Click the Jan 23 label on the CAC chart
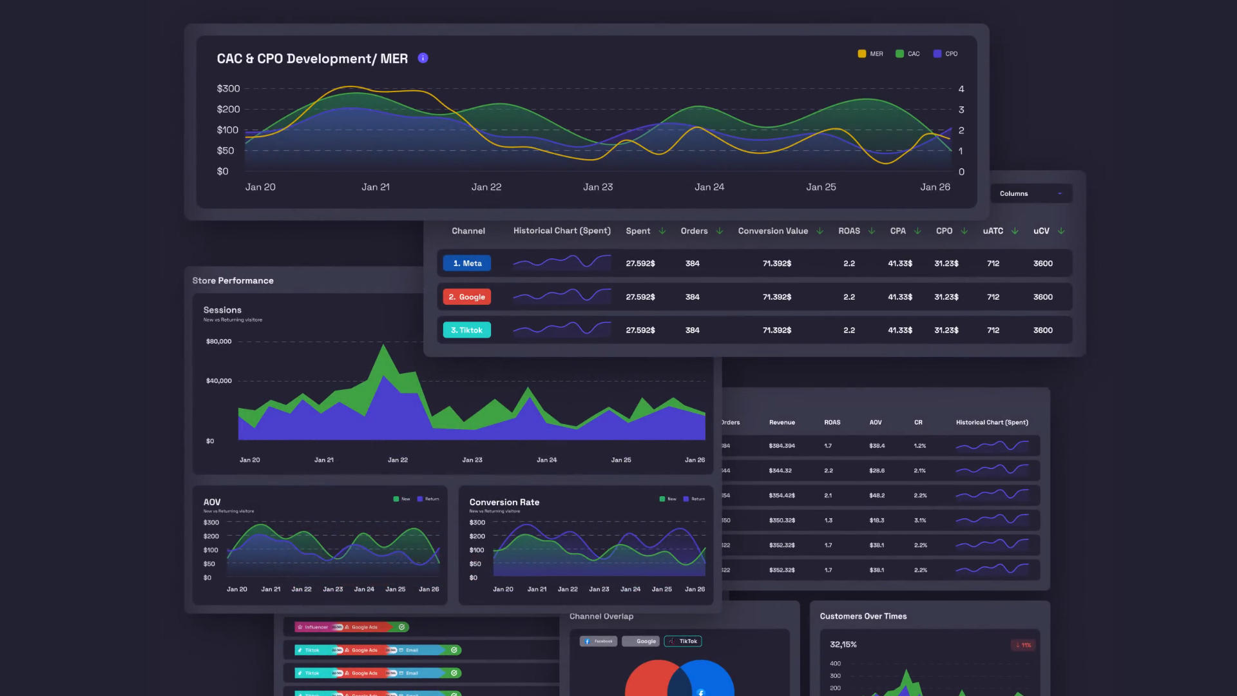The image size is (1237, 696). point(598,187)
